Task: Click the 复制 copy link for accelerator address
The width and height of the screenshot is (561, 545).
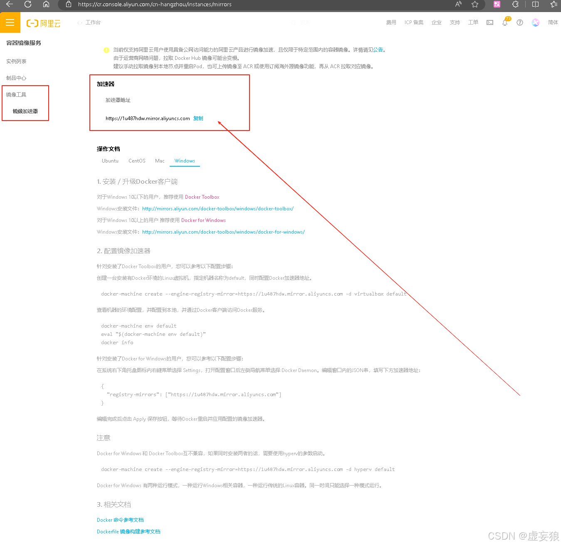Action: [198, 118]
